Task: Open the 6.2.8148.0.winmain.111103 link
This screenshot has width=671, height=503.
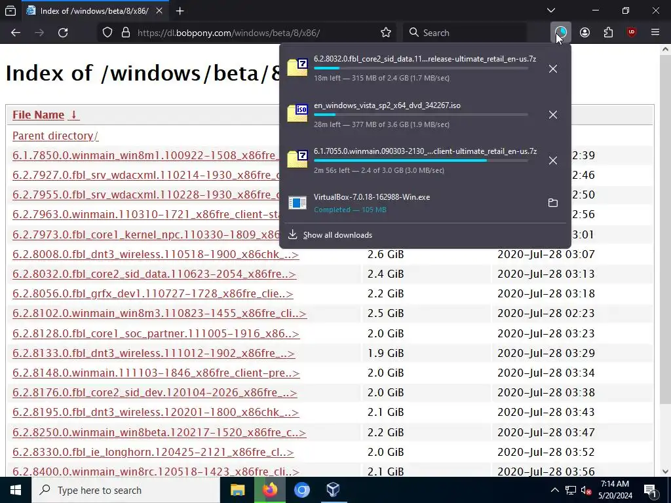Action: tap(156, 373)
